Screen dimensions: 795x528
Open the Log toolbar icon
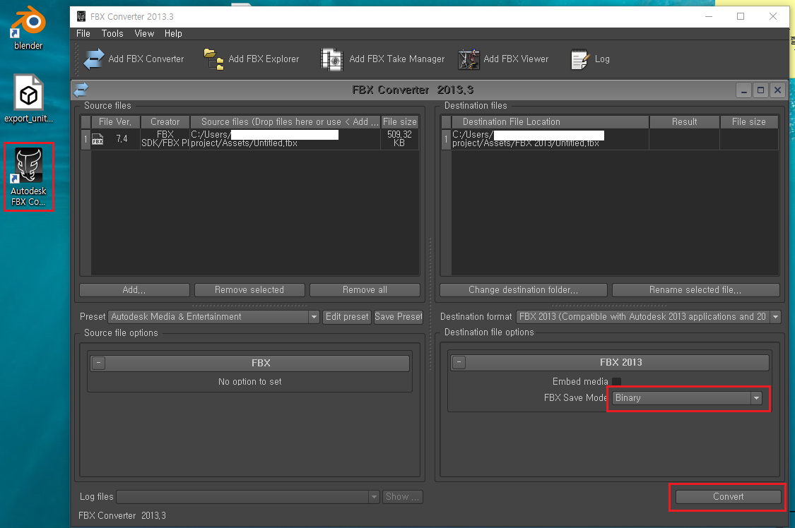(x=579, y=59)
